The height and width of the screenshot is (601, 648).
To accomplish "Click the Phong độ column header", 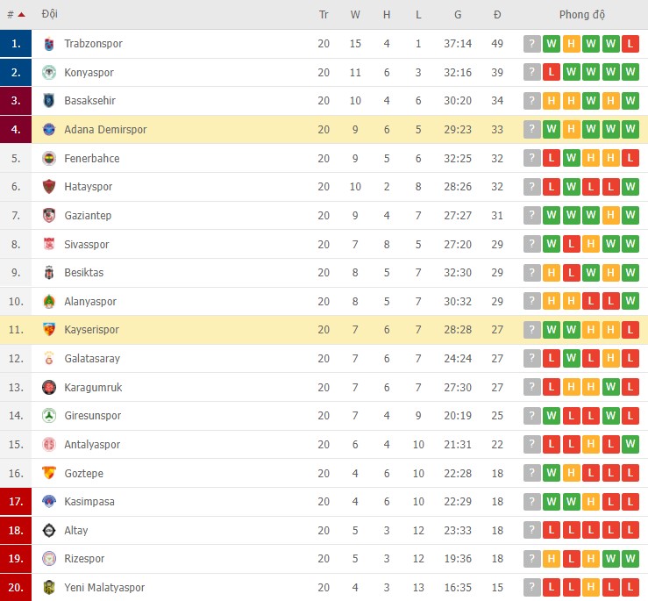I will [x=582, y=15].
